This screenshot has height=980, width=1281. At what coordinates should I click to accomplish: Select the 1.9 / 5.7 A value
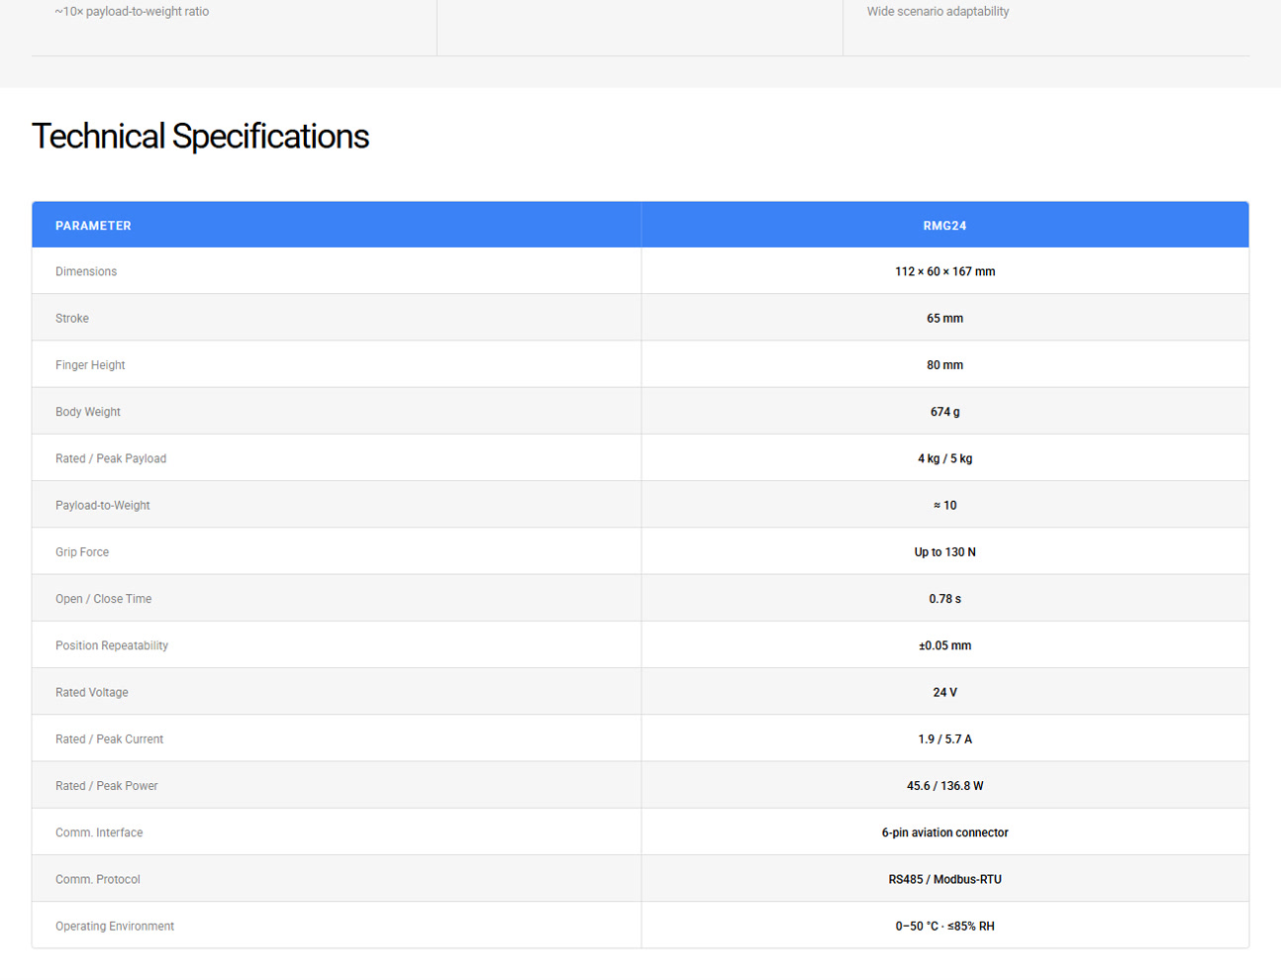coord(944,738)
